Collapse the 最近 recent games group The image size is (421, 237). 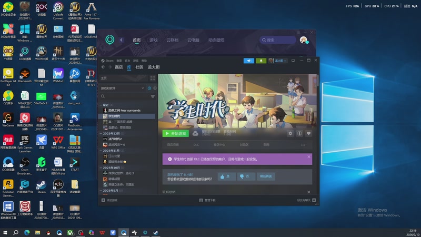point(101,105)
